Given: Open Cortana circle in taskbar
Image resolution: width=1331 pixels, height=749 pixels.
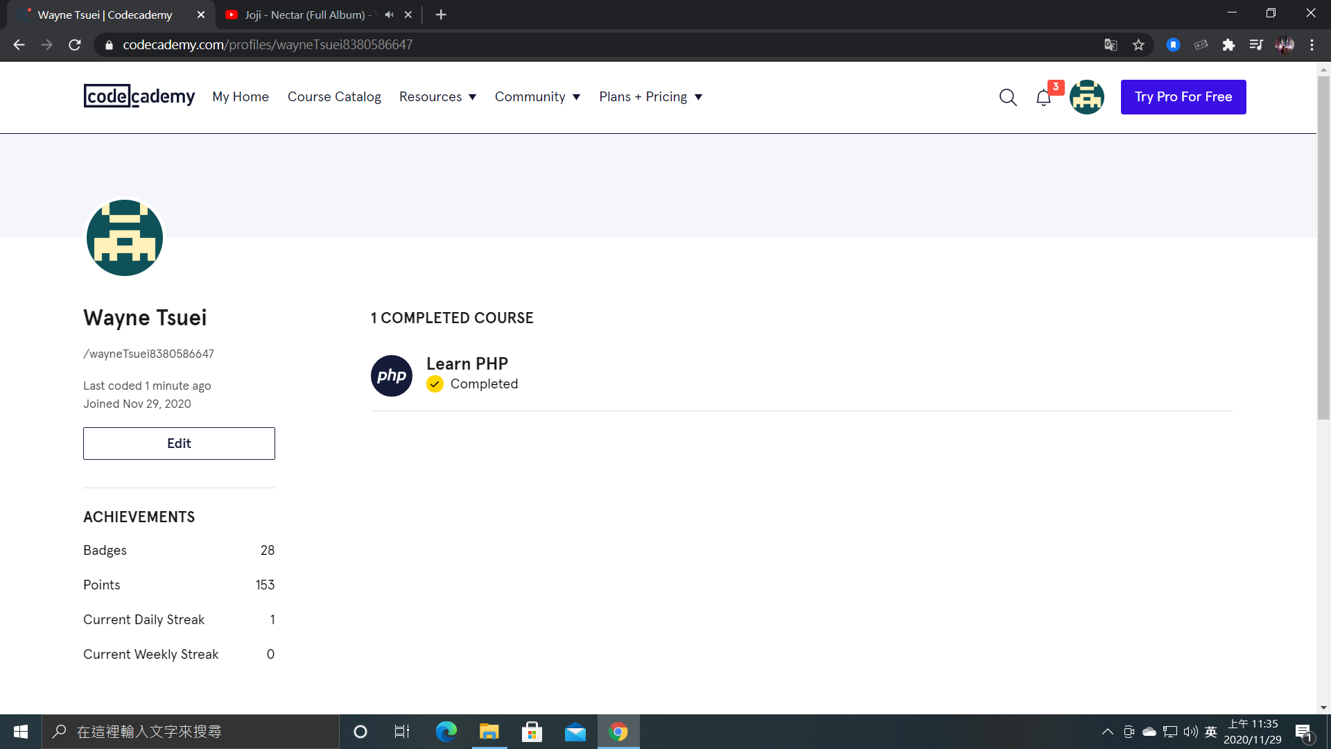Looking at the screenshot, I should (x=360, y=732).
